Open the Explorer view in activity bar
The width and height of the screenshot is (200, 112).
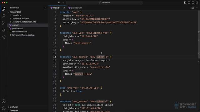[3, 9]
